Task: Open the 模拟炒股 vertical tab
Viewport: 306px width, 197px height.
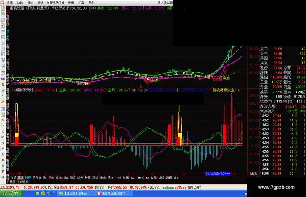Action: point(8,109)
